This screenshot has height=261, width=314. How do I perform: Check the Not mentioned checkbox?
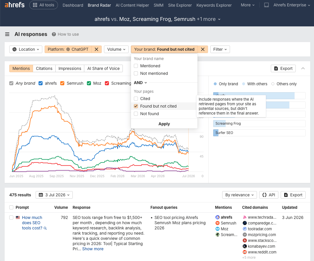(136, 73)
